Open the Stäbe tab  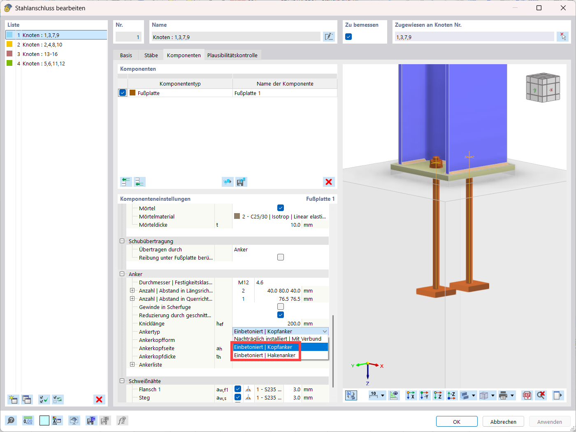tap(151, 55)
